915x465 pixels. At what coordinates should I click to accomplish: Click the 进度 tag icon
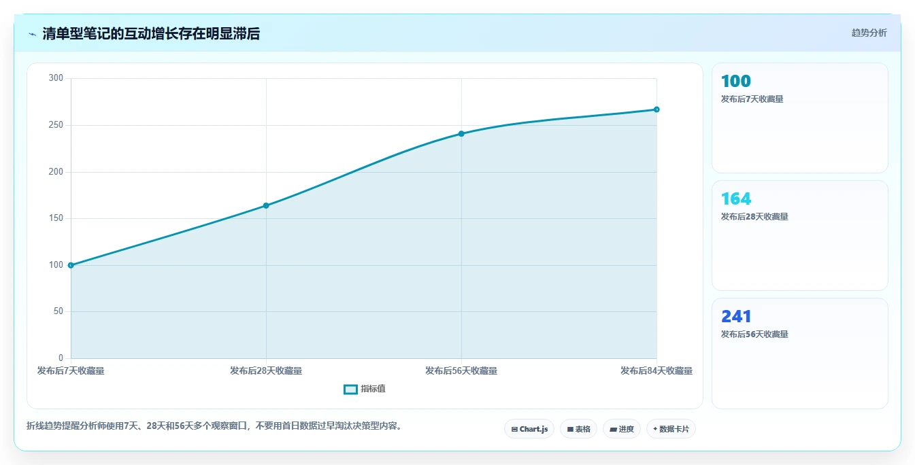coord(613,430)
